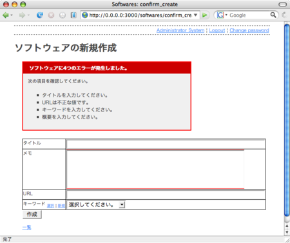
Task: Click the toolbar toggle pill in the title bar
Action: pyautogui.click(x=282, y=5)
